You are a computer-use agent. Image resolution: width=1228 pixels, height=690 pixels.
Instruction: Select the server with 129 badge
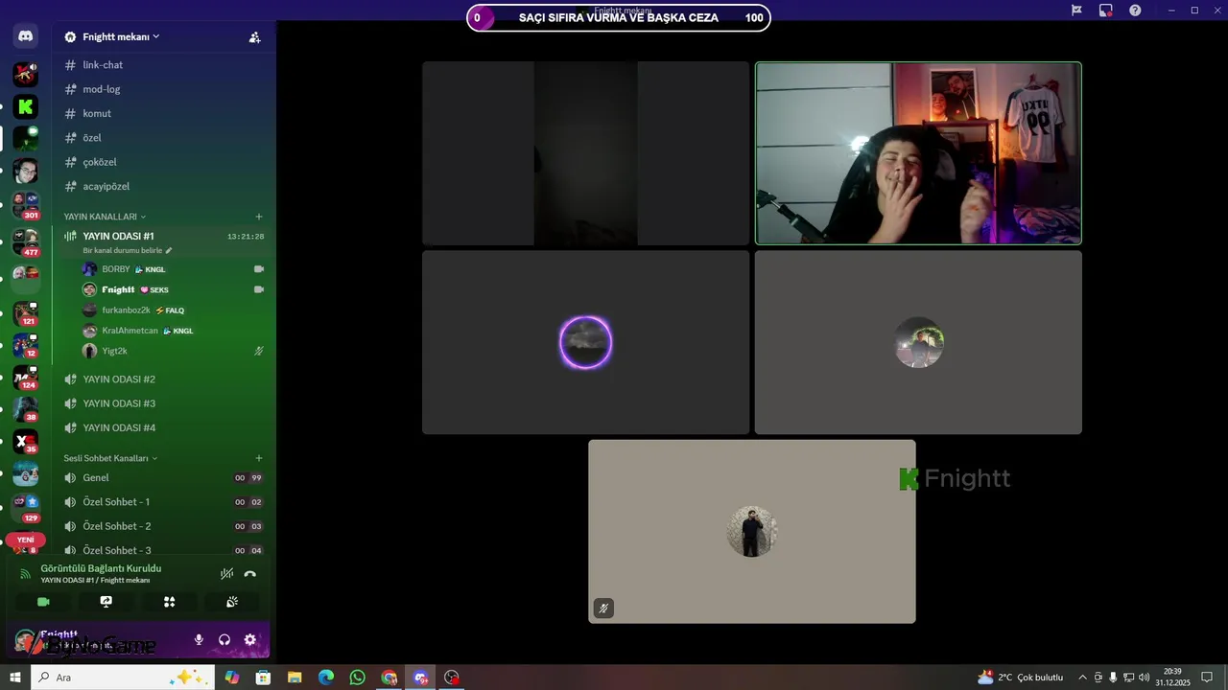tap(25, 508)
